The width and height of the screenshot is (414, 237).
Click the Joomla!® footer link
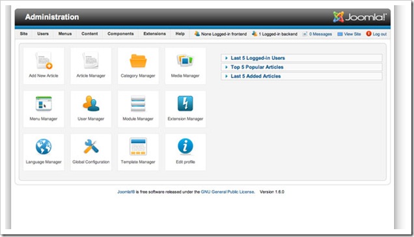point(126,192)
